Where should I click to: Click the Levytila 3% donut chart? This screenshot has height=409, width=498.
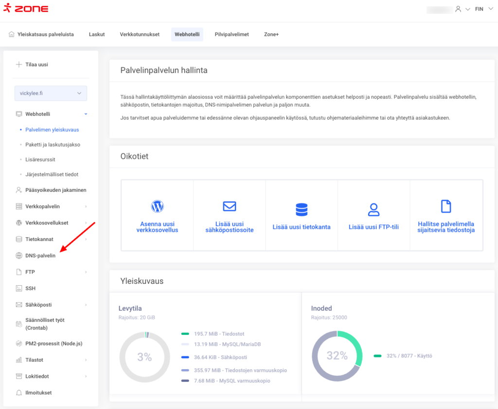point(144,357)
